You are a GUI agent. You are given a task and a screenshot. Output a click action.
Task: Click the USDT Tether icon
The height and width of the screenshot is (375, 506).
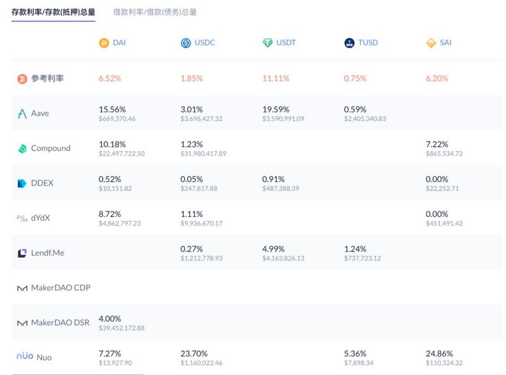tap(268, 43)
